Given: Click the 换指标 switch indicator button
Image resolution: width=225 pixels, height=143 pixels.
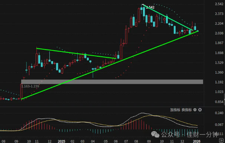Looking at the screenshot, I should [x=187, y=110].
